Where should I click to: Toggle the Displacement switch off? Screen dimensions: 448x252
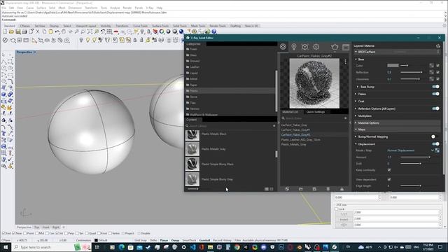point(435,143)
